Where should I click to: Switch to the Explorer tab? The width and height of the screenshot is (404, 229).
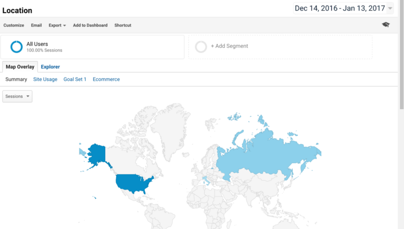pyautogui.click(x=50, y=67)
